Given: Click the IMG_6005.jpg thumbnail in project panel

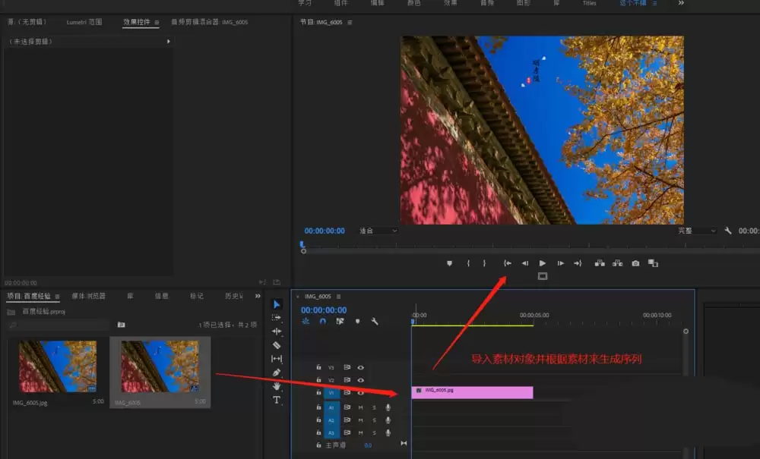Looking at the screenshot, I should tap(58, 366).
